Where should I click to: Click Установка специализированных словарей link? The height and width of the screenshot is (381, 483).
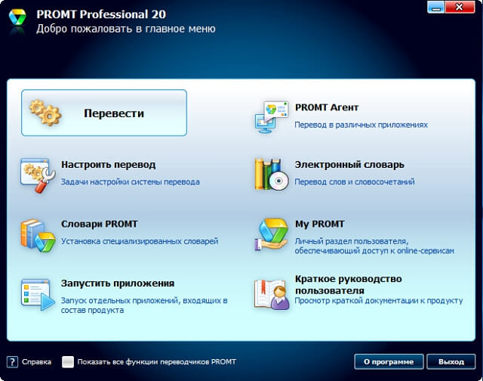(140, 241)
